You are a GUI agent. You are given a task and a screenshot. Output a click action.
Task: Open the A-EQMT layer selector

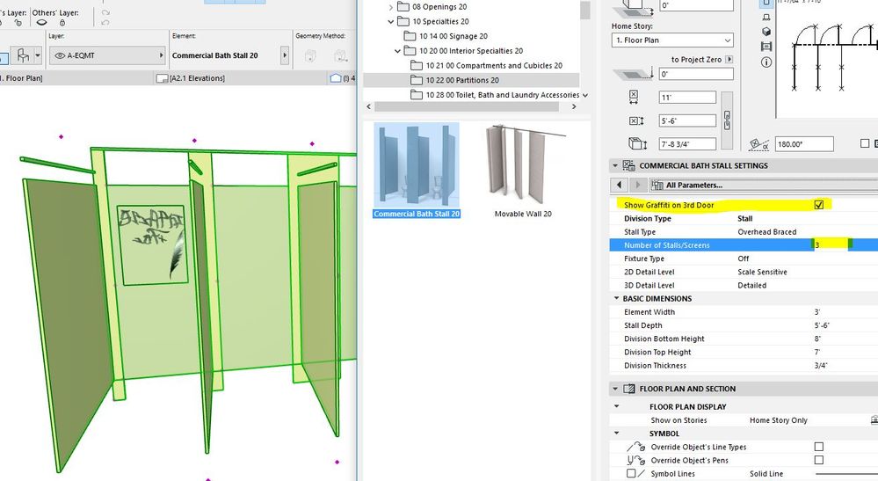pyautogui.click(x=107, y=55)
